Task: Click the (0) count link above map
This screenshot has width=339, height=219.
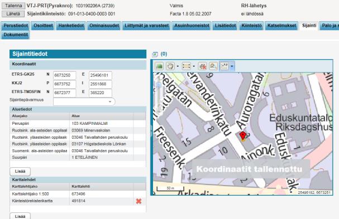Action: (x=164, y=53)
